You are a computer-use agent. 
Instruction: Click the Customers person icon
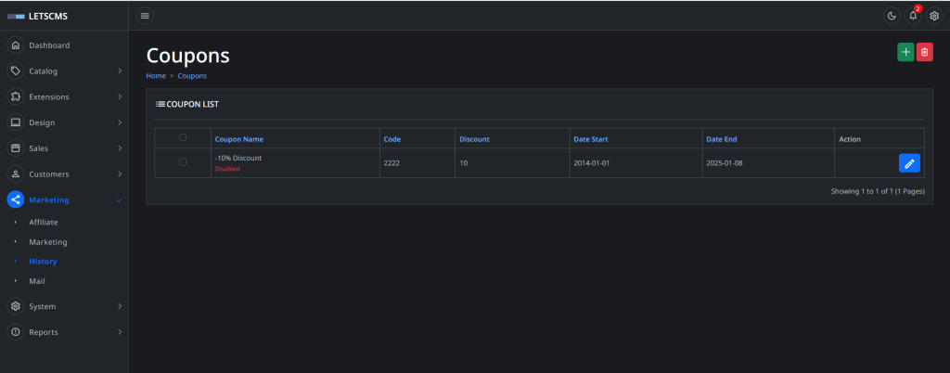point(15,174)
